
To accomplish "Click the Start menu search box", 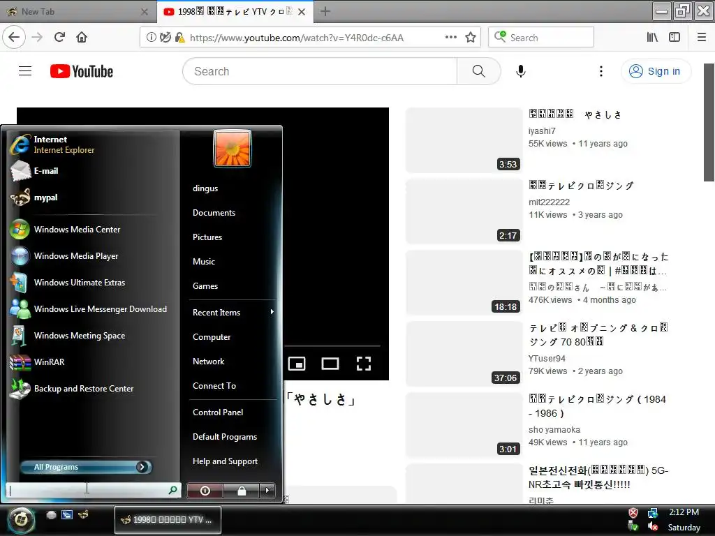I will (94, 490).
